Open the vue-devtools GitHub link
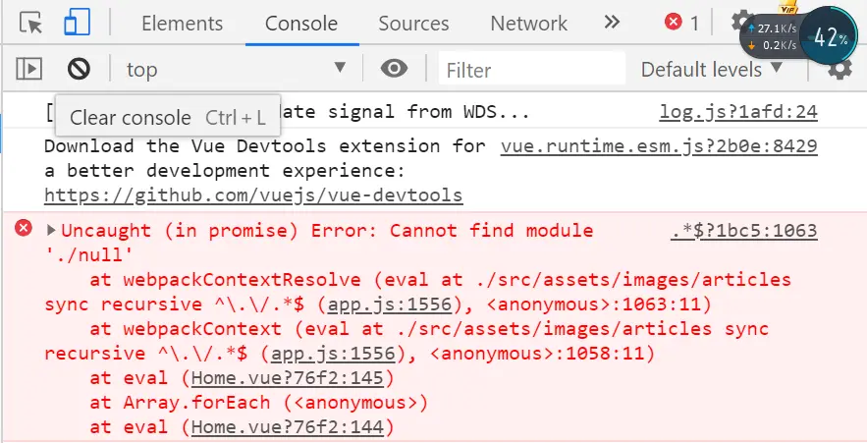This screenshot has width=867, height=443. [253, 194]
